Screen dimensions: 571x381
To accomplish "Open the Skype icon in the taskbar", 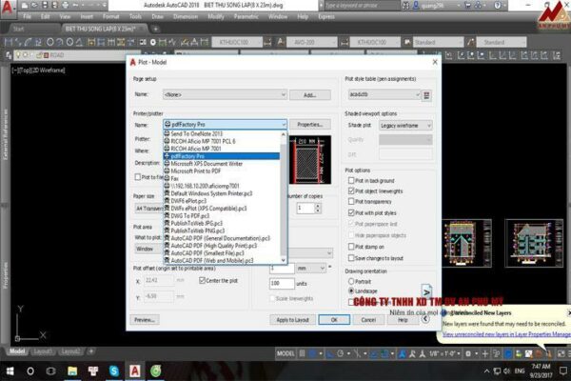I will click(114, 371).
